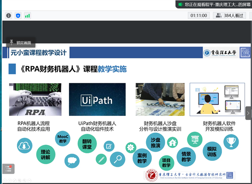Click the 项目教学 green circle
The width and height of the screenshot is (252, 184).
tap(166, 163)
